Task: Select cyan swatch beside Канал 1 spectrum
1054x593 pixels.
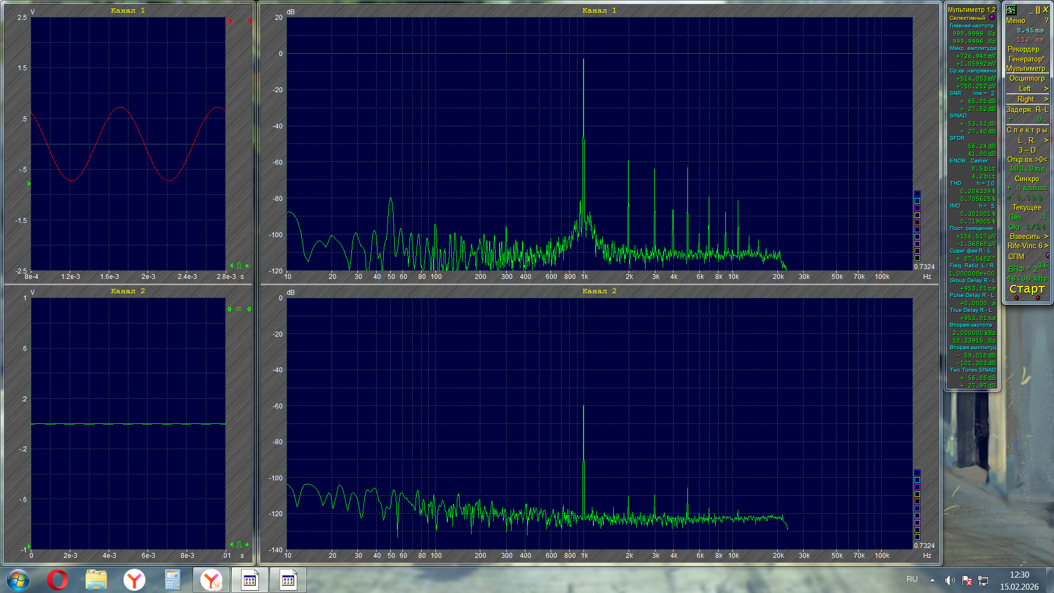Action: 917,201
